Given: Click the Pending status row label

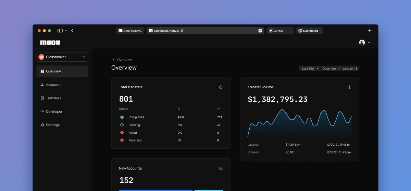Looking at the screenshot, I should [x=134, y=125].
